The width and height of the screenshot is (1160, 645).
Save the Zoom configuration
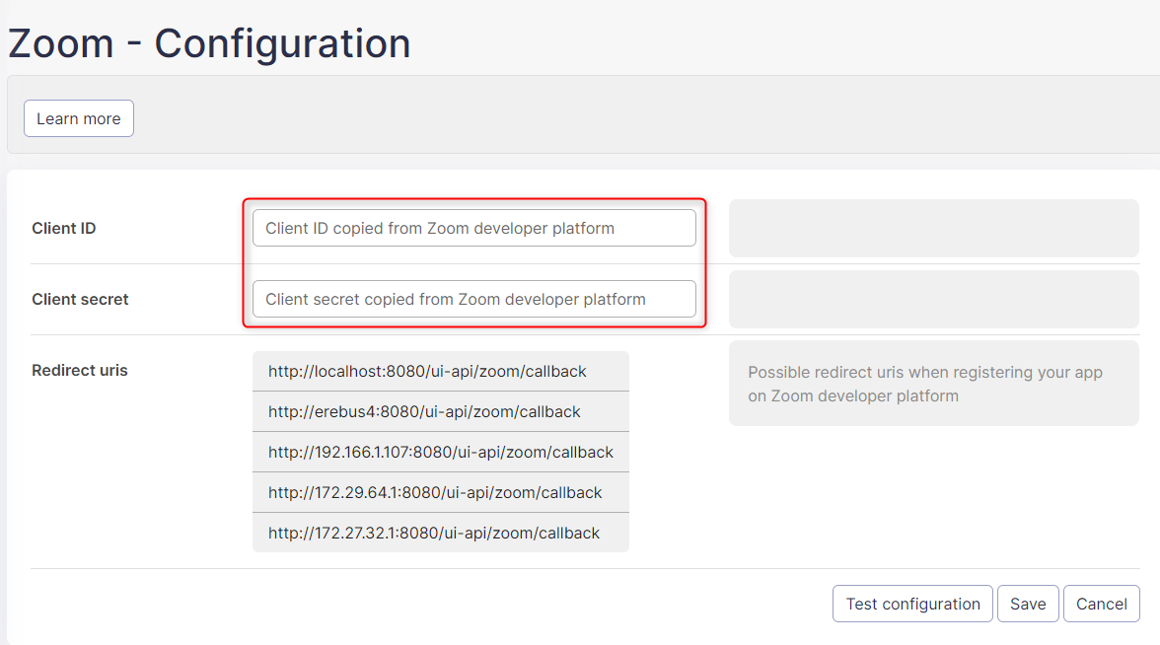[x=1028, y=604]
